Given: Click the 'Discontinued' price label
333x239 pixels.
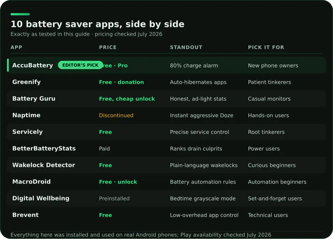Looking at the screenshot, I should click(116, 115).
